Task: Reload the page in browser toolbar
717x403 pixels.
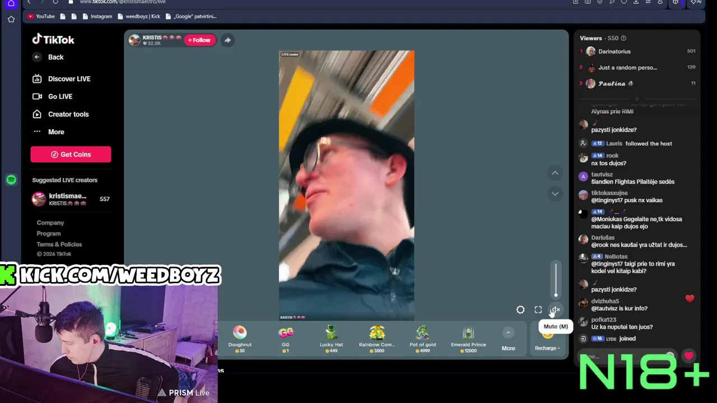Action: [55, 2]
